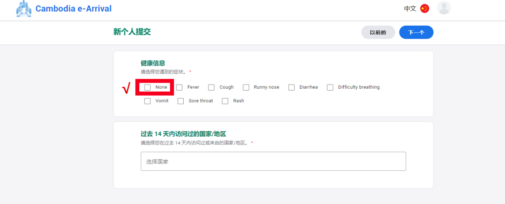Enable the Runny nose checkbox
The image size is (505, 204).
tap(246, 87)
